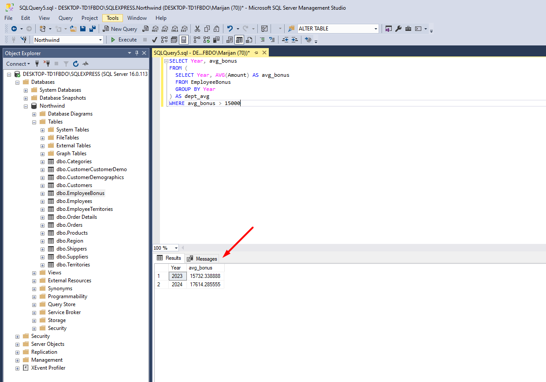Image resolution: width=546 pixels, height=382 pixels.
Task: Open the Properties wrench icon
Action: 398,29
